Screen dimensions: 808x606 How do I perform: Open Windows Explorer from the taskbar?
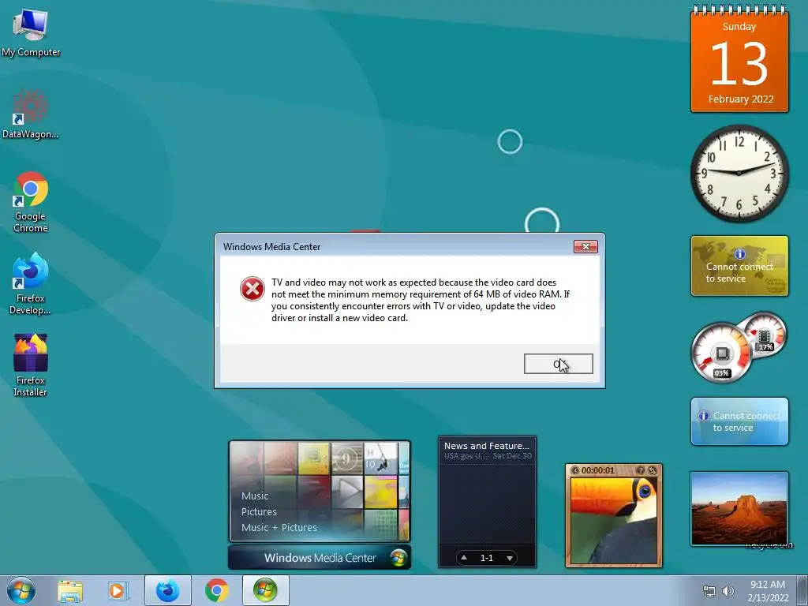69,590
